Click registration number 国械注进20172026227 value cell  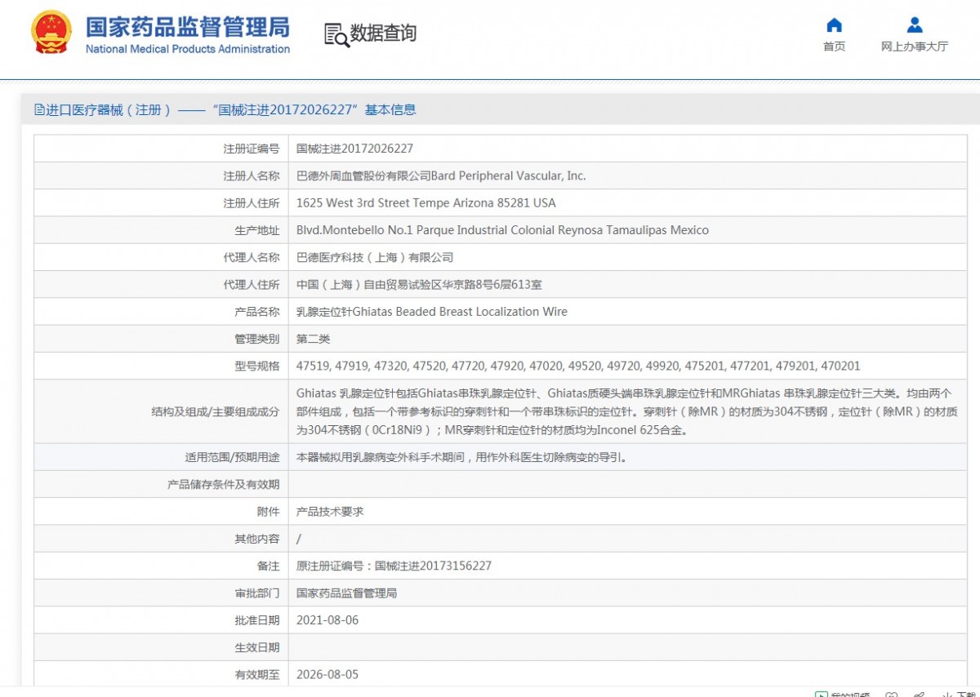click(x=354, y=149)
